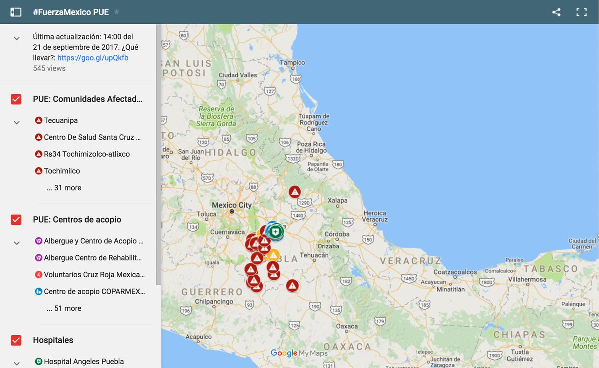The image size is (599, 368).
Task: Select the Centro De Salud Santa Cruz icon
Action: click(38, 137)
